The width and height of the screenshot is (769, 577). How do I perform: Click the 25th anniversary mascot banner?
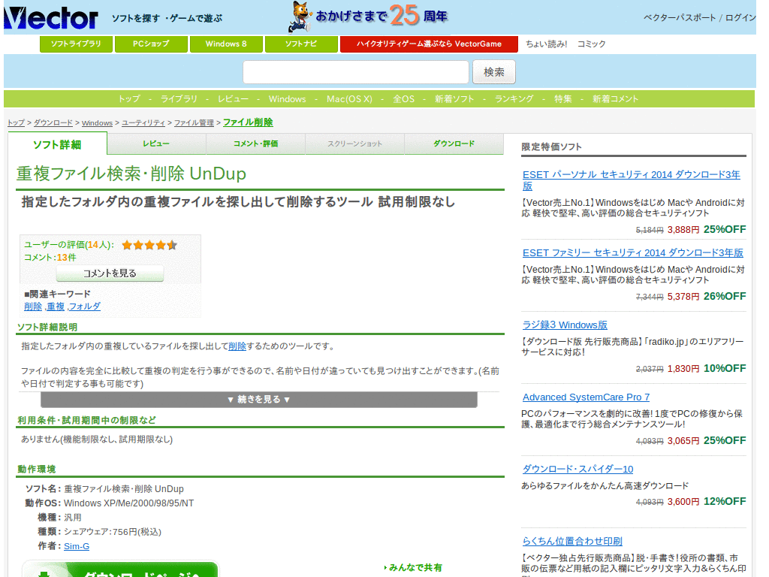click(x=368, y=17)
